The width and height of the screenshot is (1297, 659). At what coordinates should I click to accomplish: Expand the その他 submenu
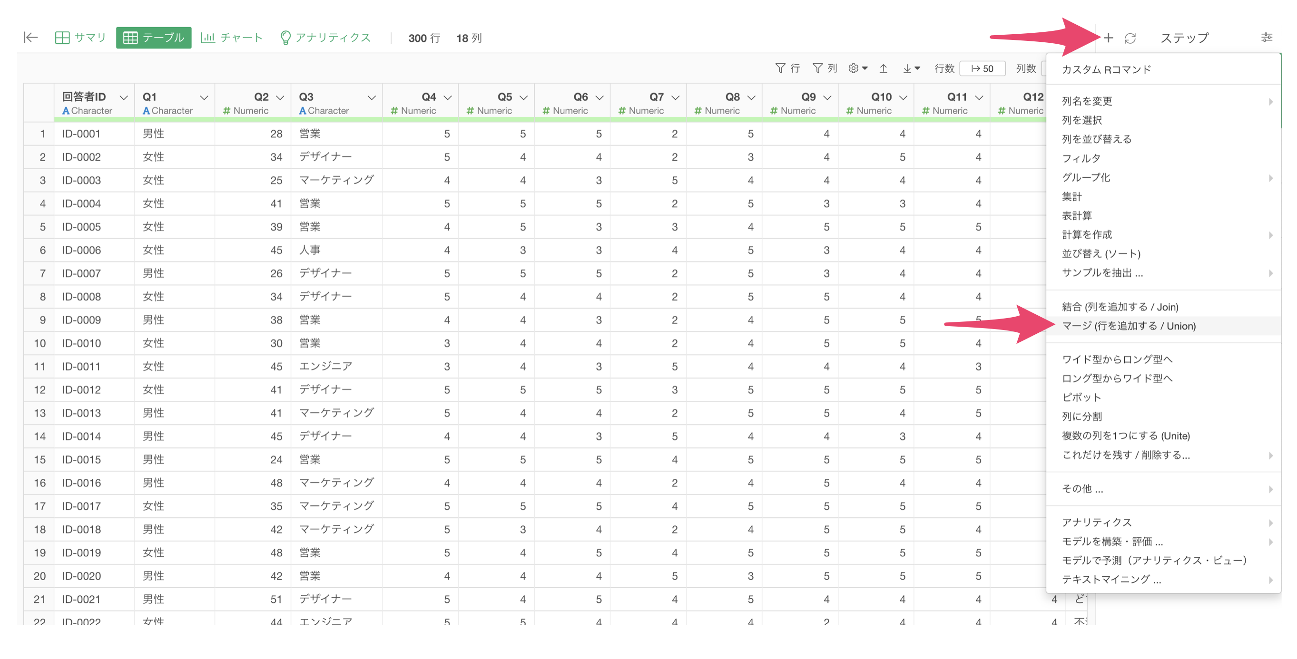click(x=1163, y=489)
